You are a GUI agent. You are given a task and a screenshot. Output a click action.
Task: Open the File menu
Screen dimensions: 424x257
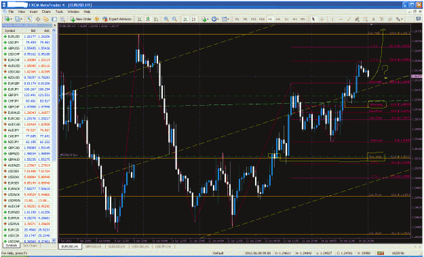tap(11, 12)
